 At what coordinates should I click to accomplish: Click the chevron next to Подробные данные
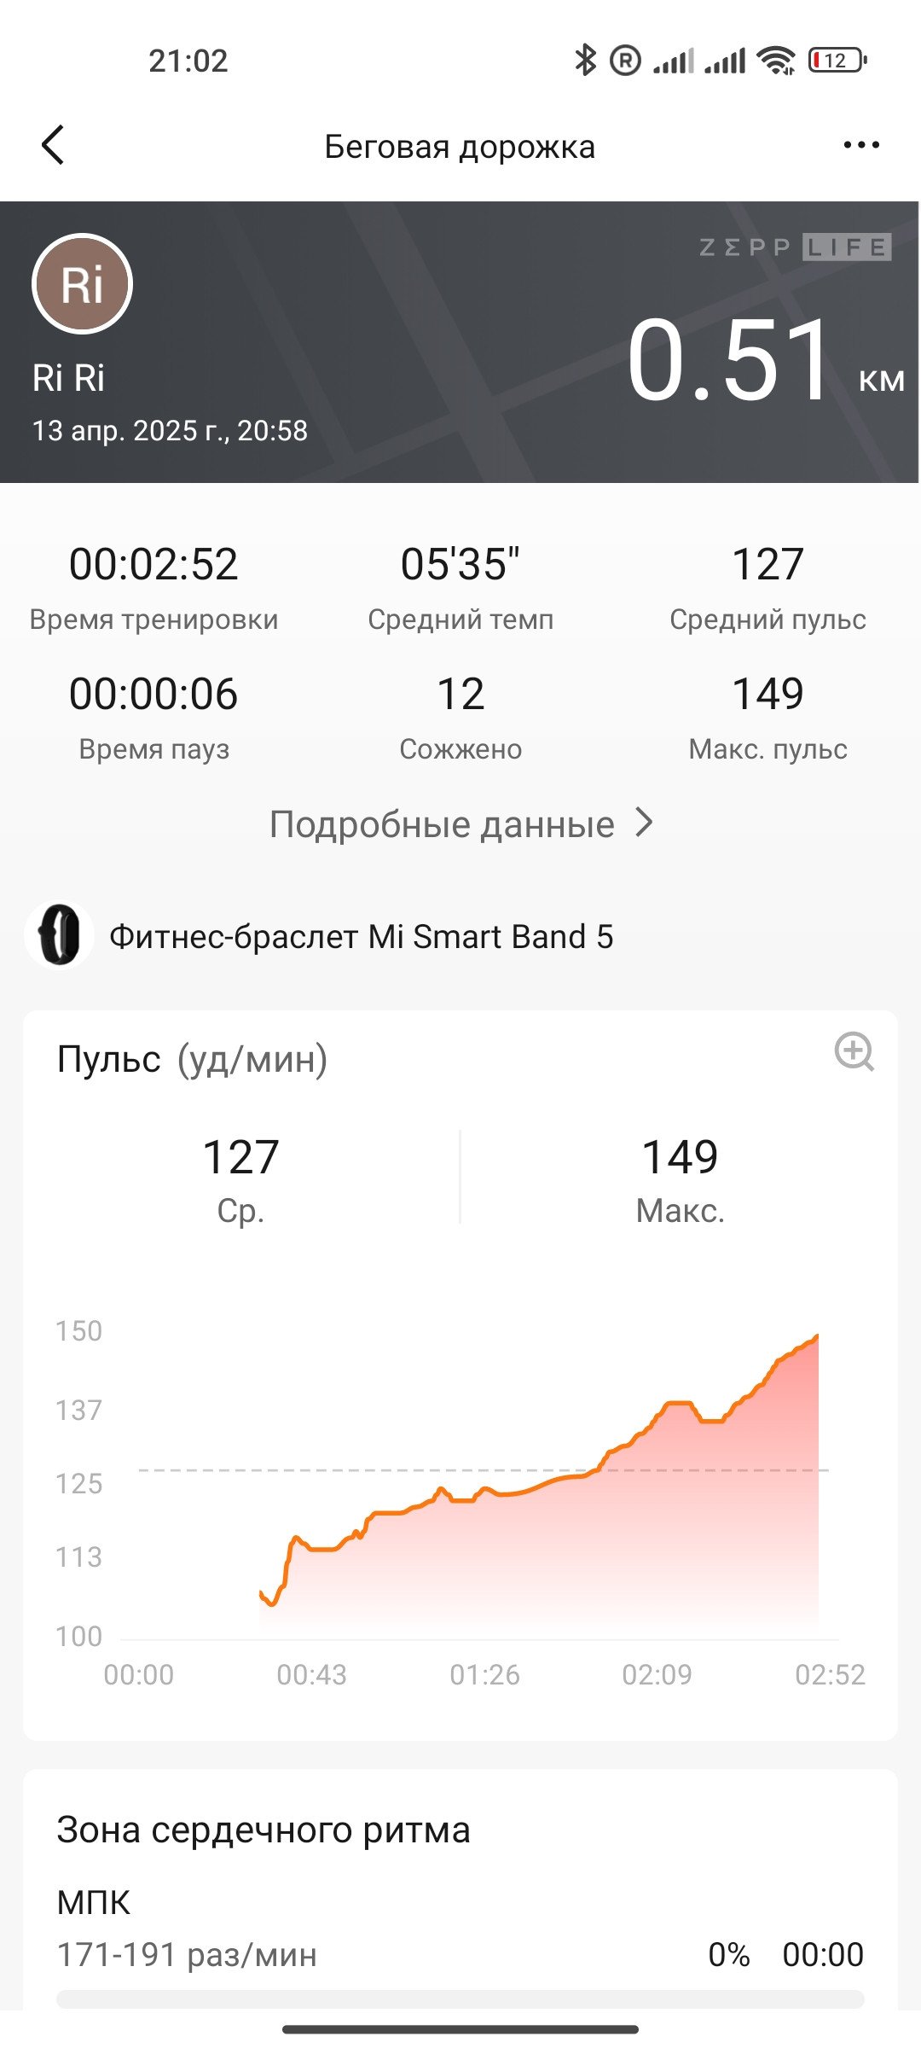pyautogui.click(x=645, y=823)
